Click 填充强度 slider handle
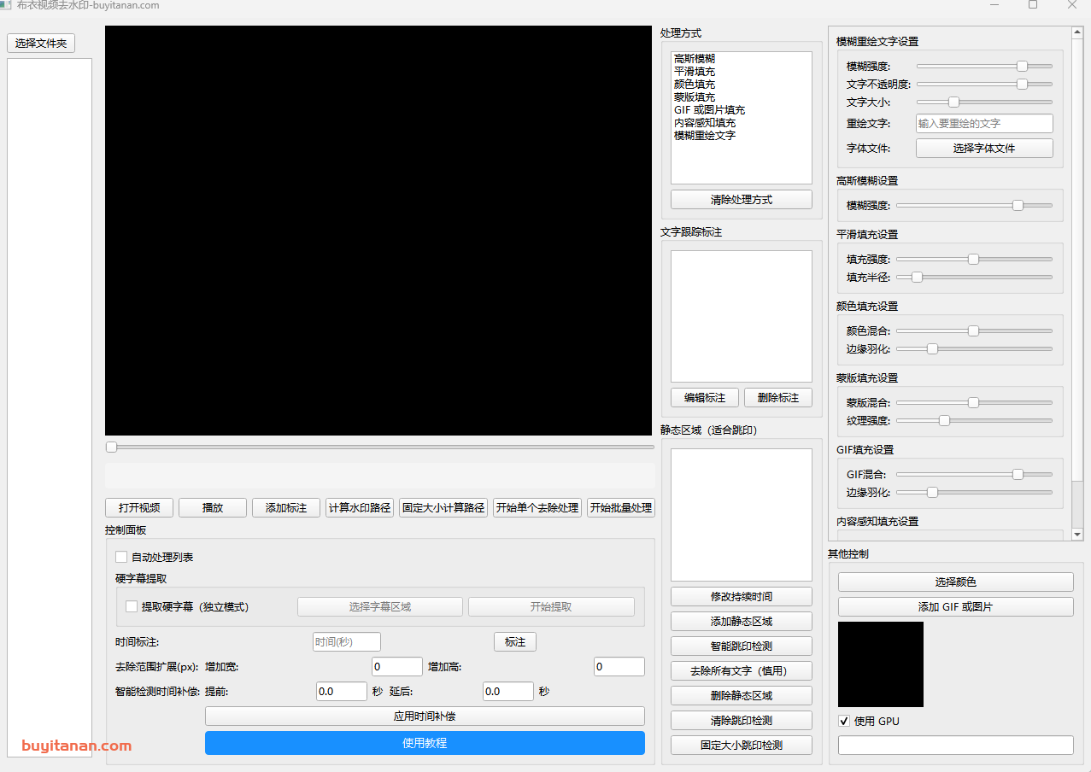The width and height of the screenshot is (1091, 772). (973, 259)
